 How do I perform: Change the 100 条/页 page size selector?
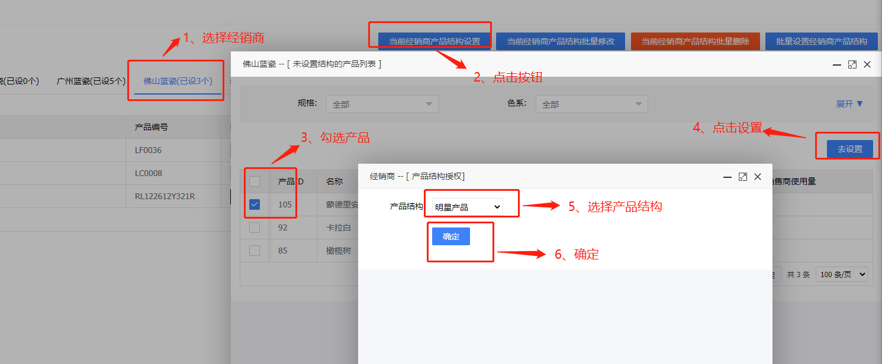pyautogui.click(x=841, y=275)
